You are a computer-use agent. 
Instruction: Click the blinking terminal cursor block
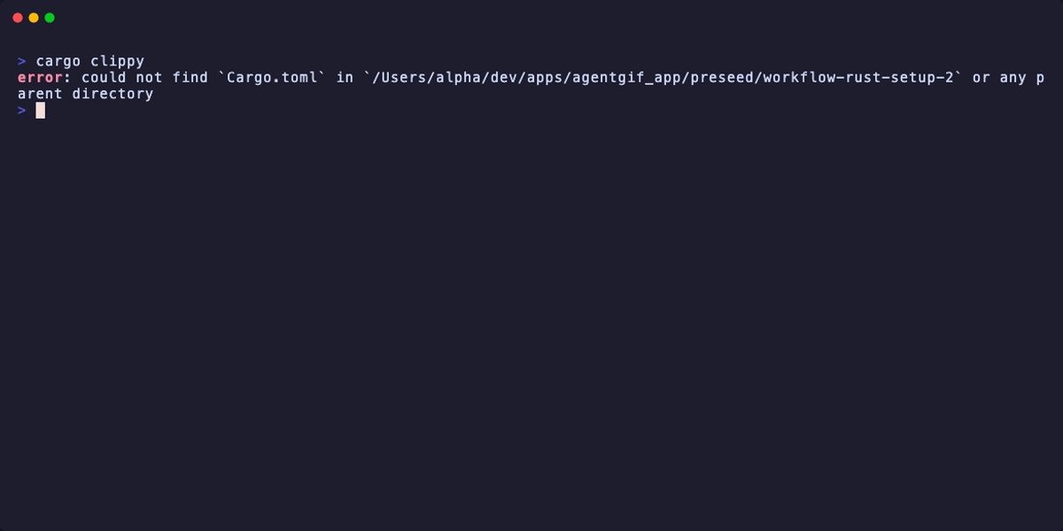coord(39,110)
